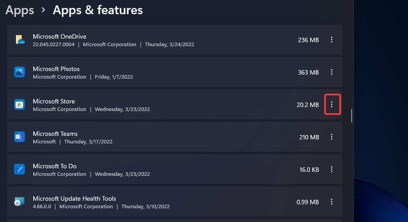Click the Thursday, 3/10/2022 install date
The image size is (408, 222).
(x=145, y=206)
